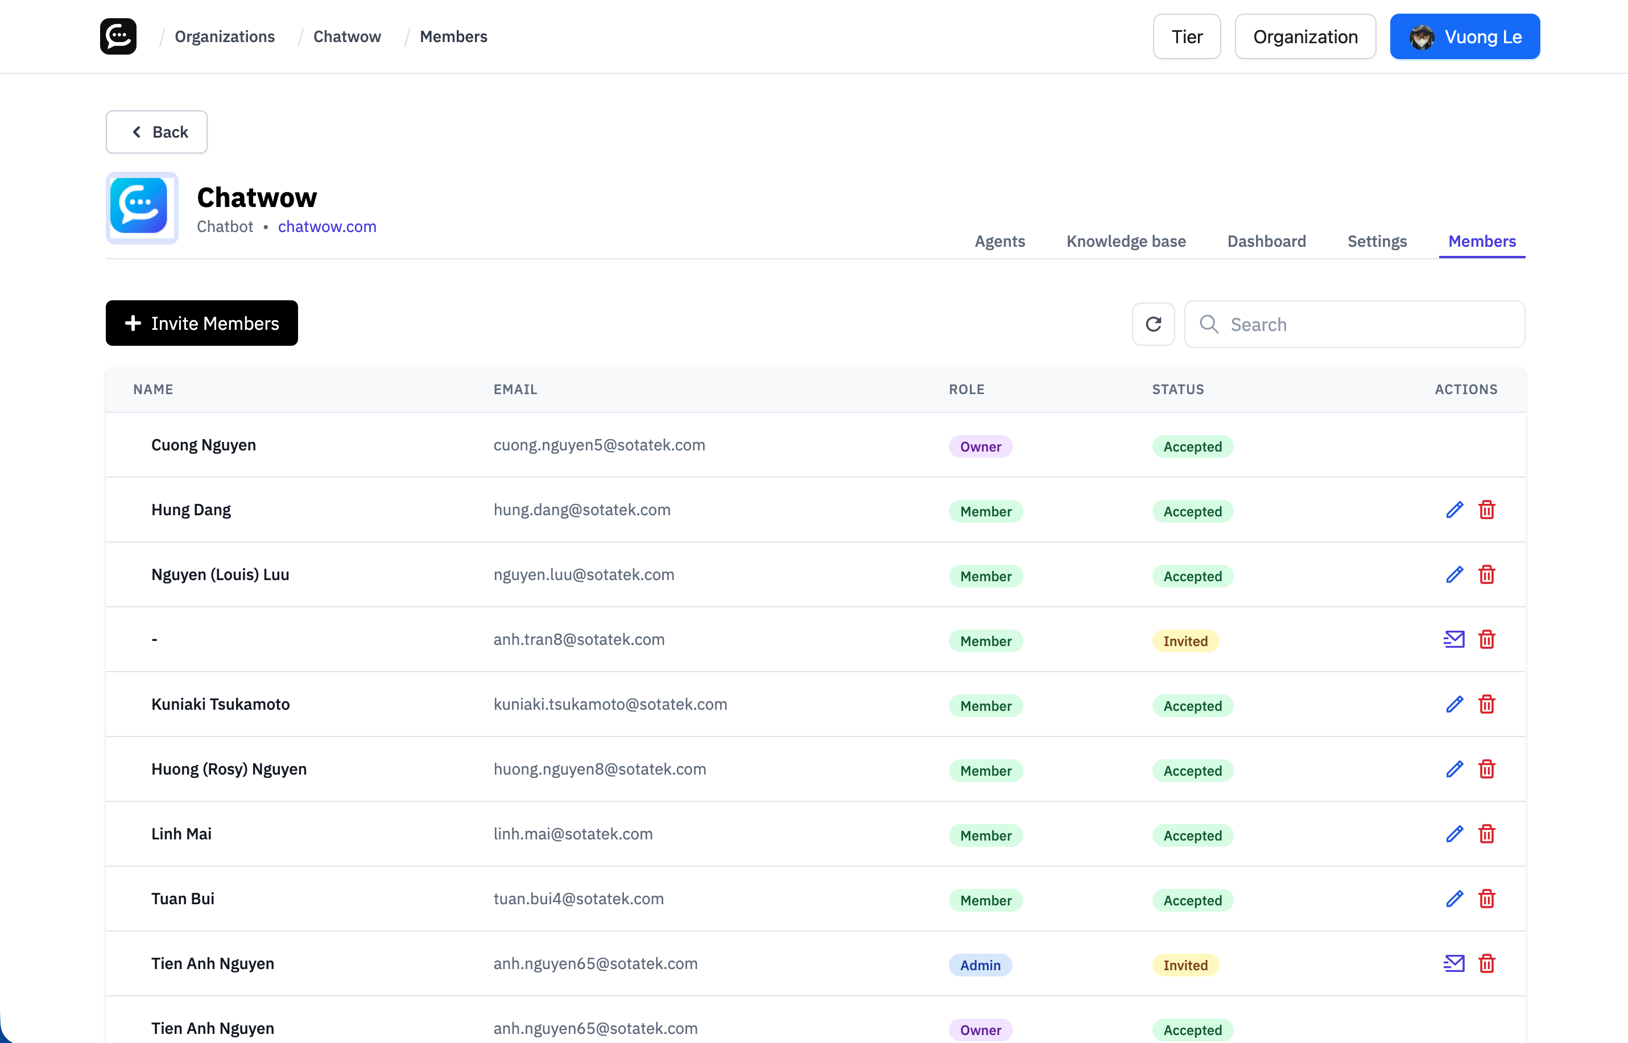The width and height of the screenshot is (1628, 1043).
Task: Delete Cuong Nguyen's... wait, delete Huong (Rosy) Nguyen
Action: tap(1487, 769)
